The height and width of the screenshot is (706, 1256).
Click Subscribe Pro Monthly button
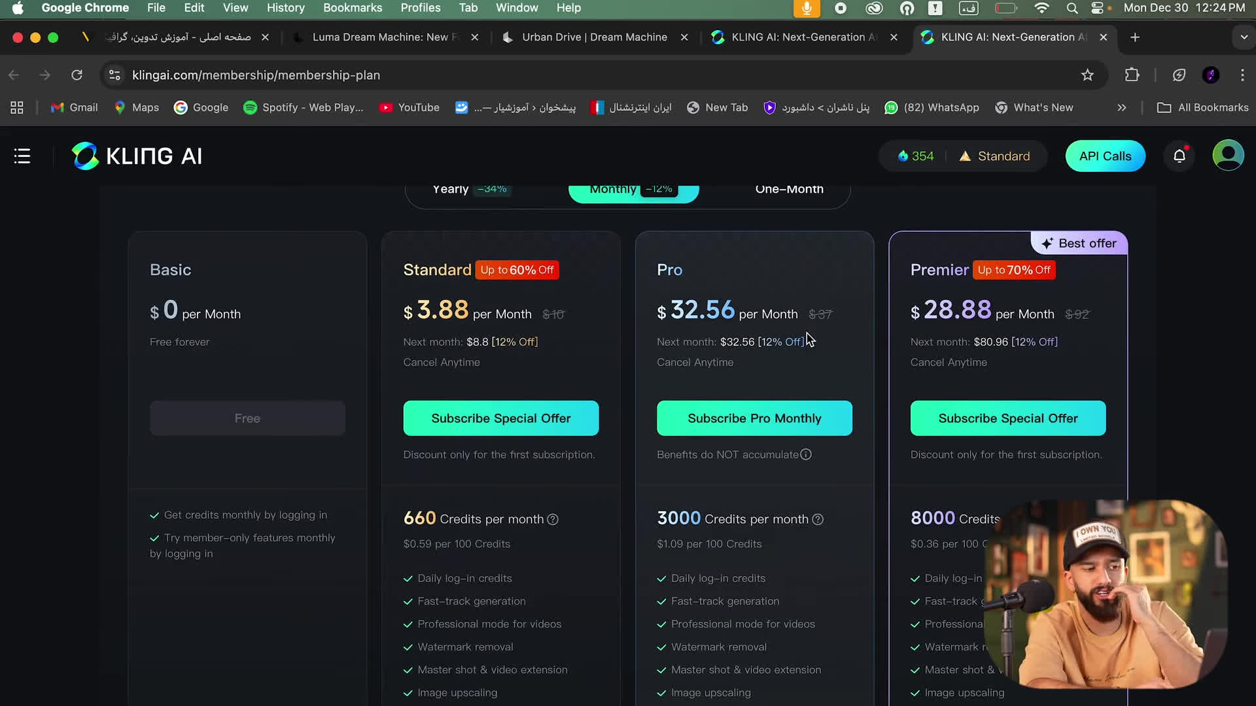[754, 418]
